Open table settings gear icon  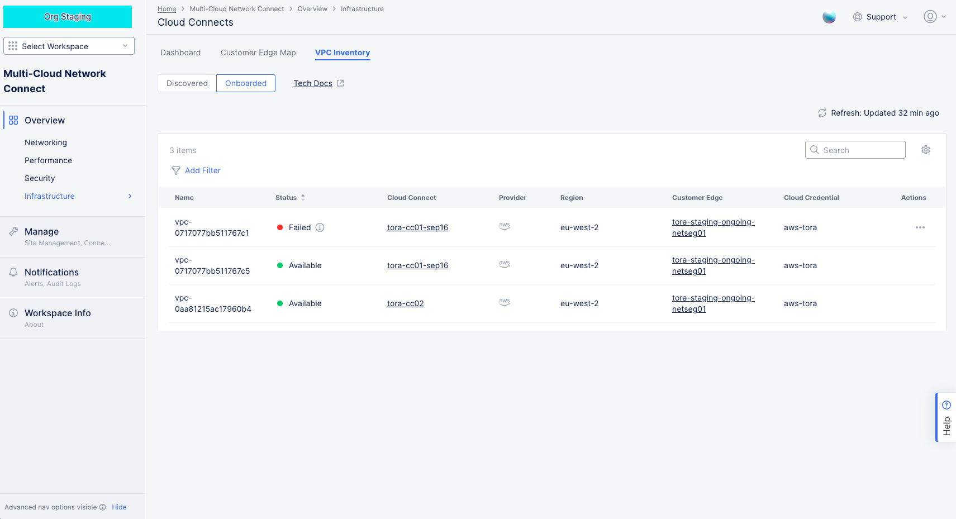(x=925, y=150)
